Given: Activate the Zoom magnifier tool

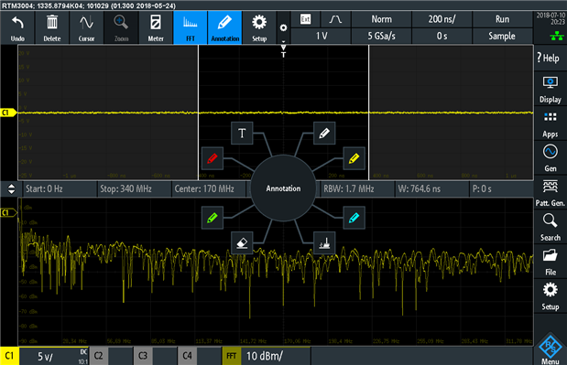Looking at the screenshot, I should point(121,27).
